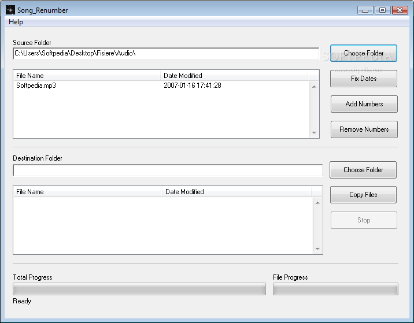The height and width of the screenshot is (323, 414).
Task: Click the Add Numbers button
Action: 364,104
